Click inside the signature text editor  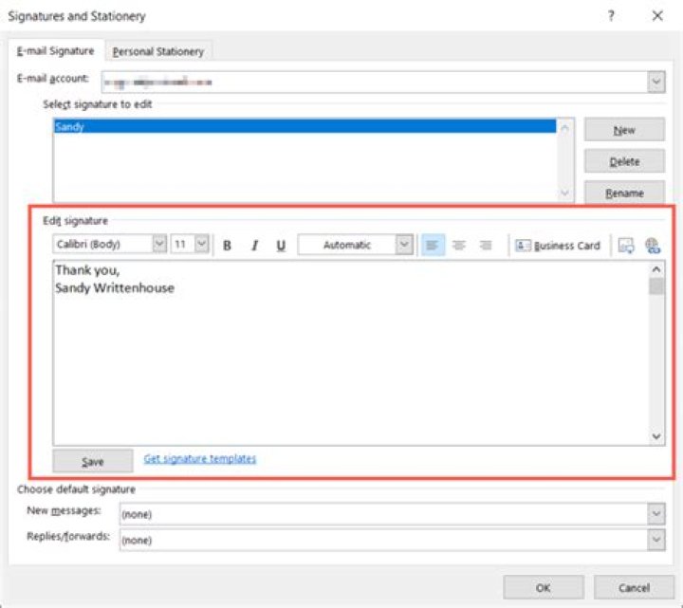click(351, 353)
